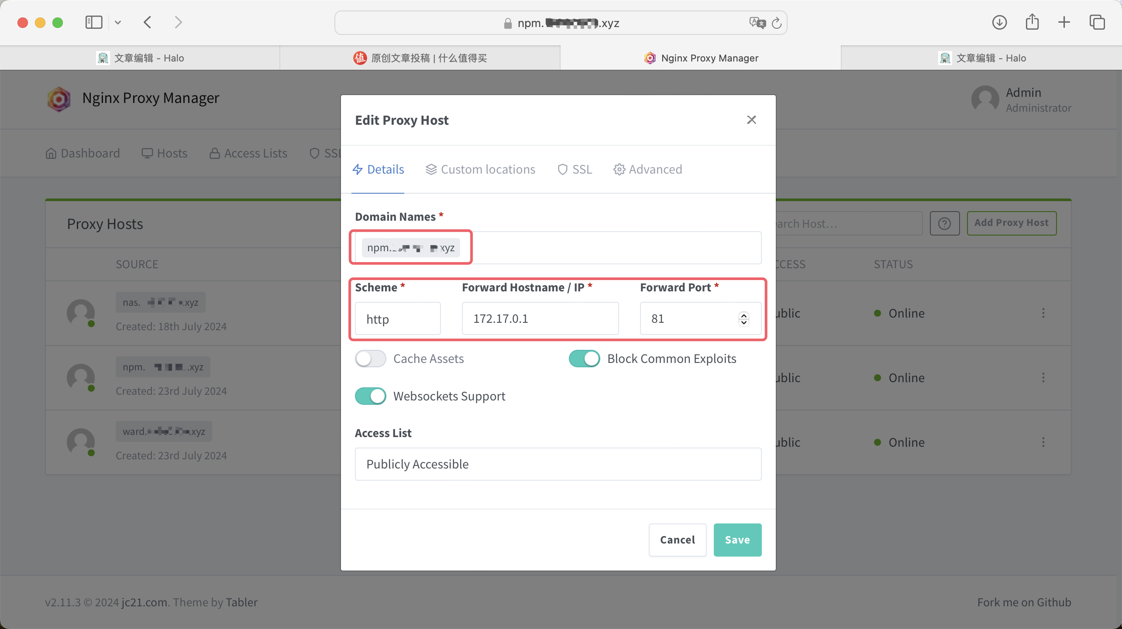1122x629 pixels.
Task: Toggle the Safari sidebar icon
Action: [x=94, y=22]
